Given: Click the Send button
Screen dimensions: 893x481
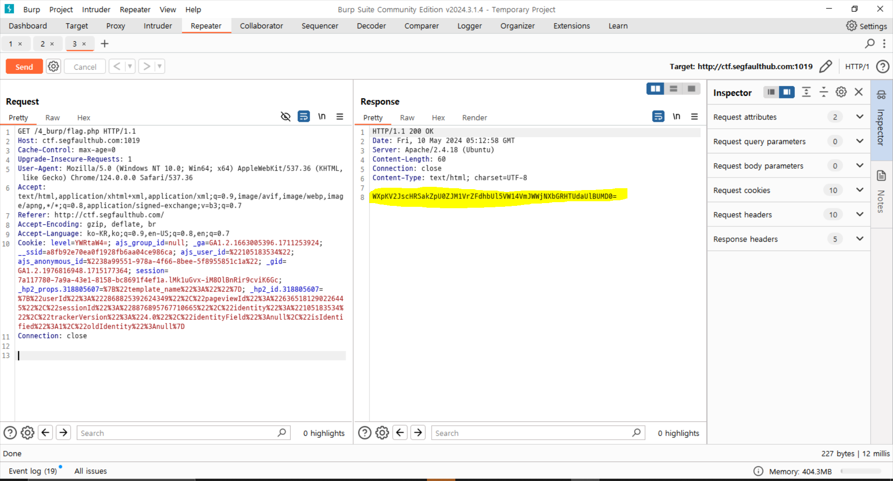Looking at the screenshot, I should (x=24, y=66).
